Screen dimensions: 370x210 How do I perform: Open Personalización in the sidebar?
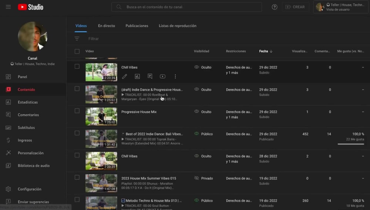pyautogui.click(x=33, y=153)
